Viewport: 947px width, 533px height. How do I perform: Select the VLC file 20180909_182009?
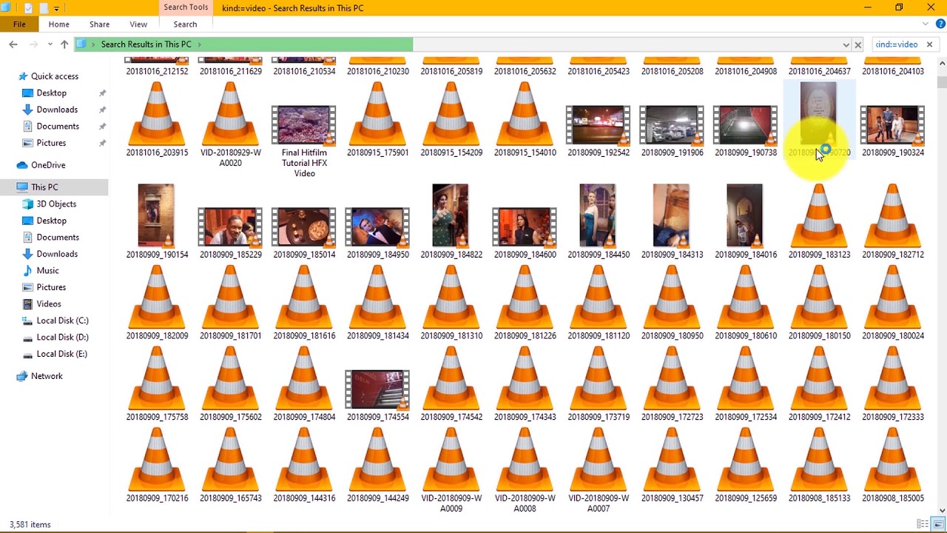point(157,303)
